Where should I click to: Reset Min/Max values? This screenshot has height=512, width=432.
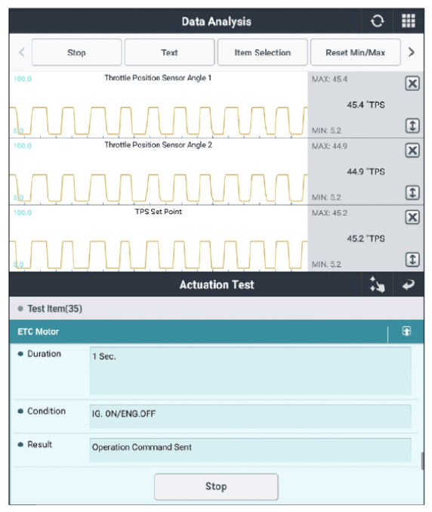356,53
